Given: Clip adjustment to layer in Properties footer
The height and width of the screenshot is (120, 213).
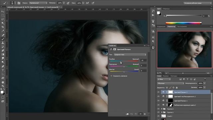Looking at the screenshot, I should (x=127, y=114).
